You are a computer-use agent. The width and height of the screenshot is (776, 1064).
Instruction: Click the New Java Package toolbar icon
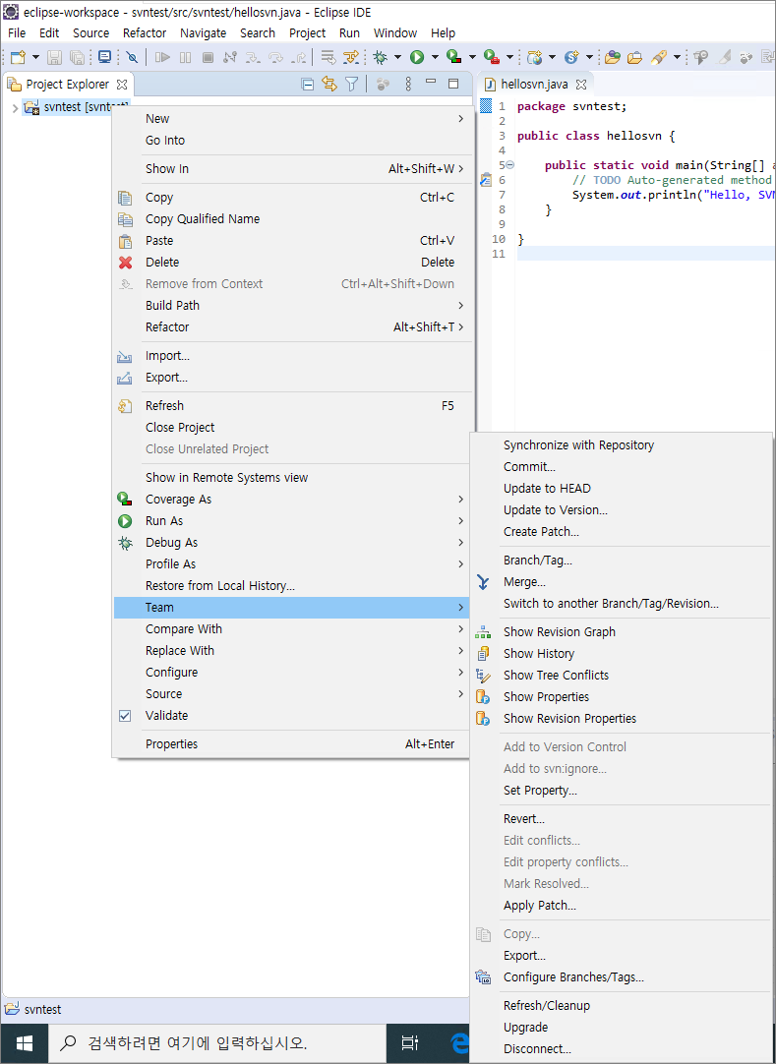click(x=535, y=58)
